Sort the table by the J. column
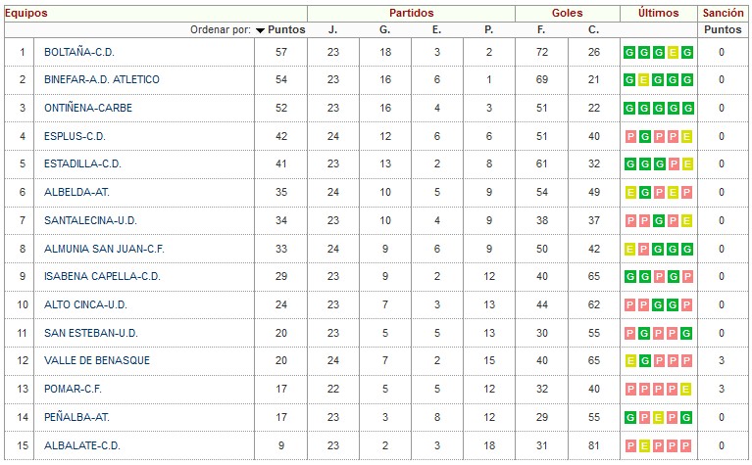Screen dimensions: 752x465 332,29
